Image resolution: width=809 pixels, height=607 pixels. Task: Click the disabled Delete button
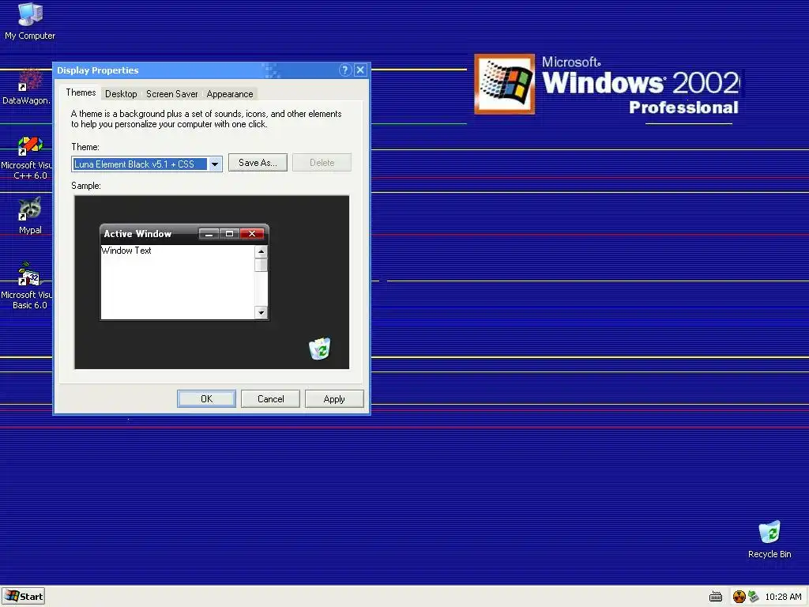(322, 163)
